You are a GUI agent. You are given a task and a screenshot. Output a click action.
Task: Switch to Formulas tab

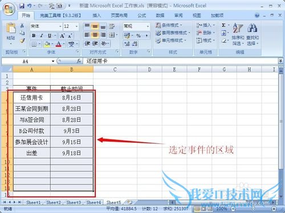tap(142, 15)
